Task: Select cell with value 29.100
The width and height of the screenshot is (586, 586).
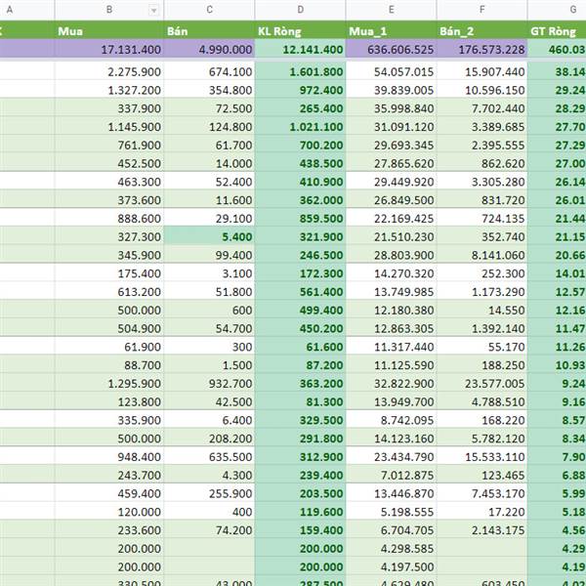Action: click(209, 218)
